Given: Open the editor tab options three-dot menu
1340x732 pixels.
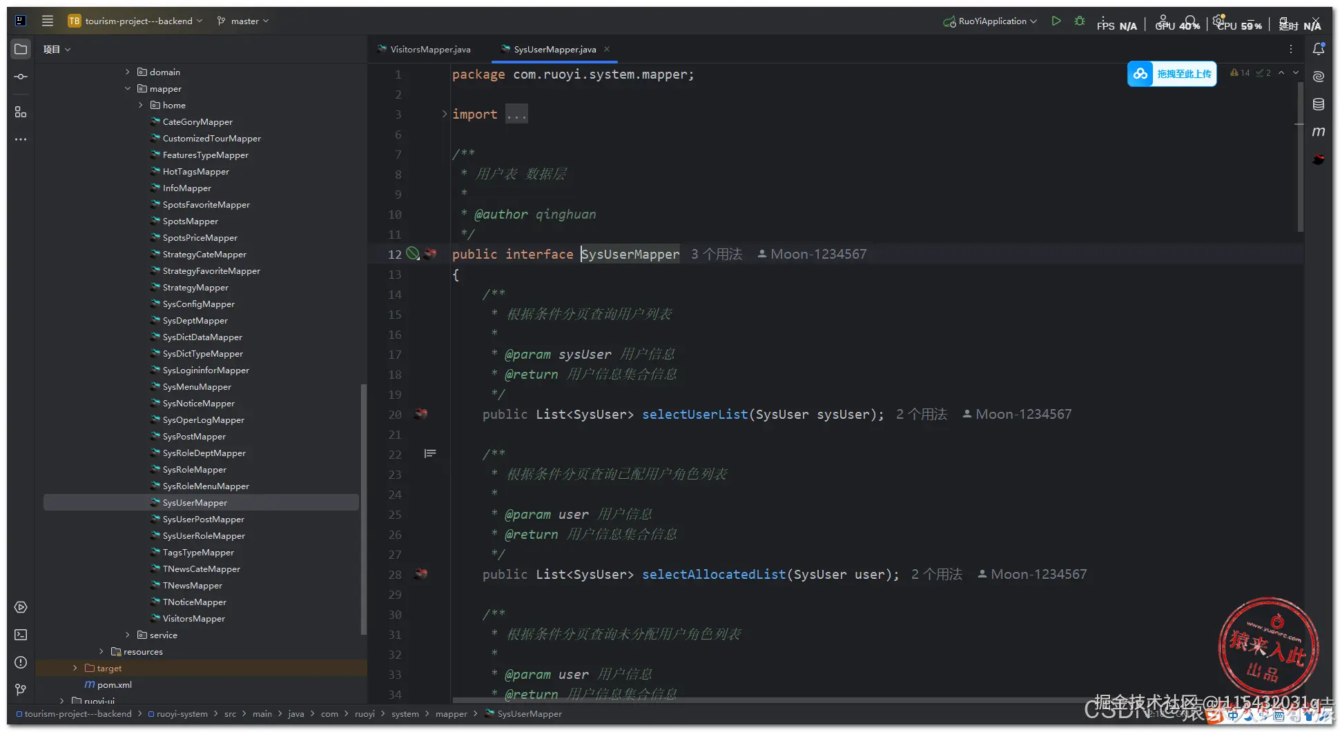Looking at the screenshot, I should point(1291,49).
